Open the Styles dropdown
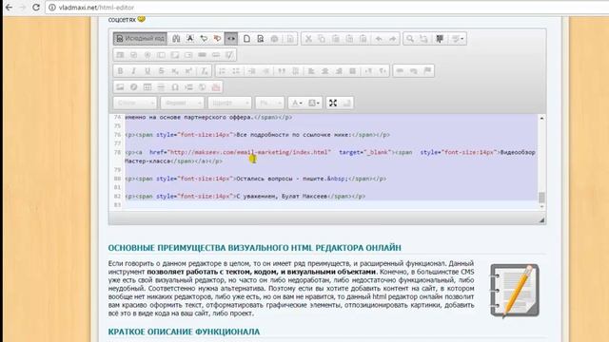This screenshot has width=609, height=342. click(135, 103)
